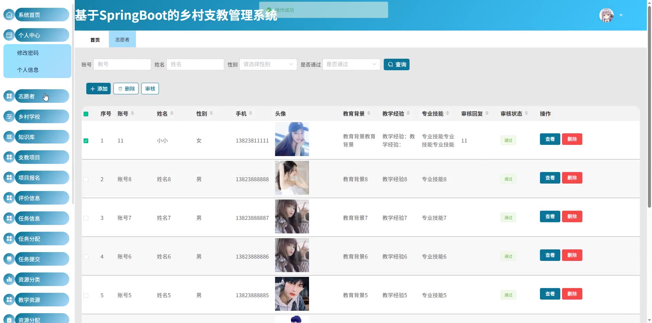Click the 查询 search button

click(397, 64)
